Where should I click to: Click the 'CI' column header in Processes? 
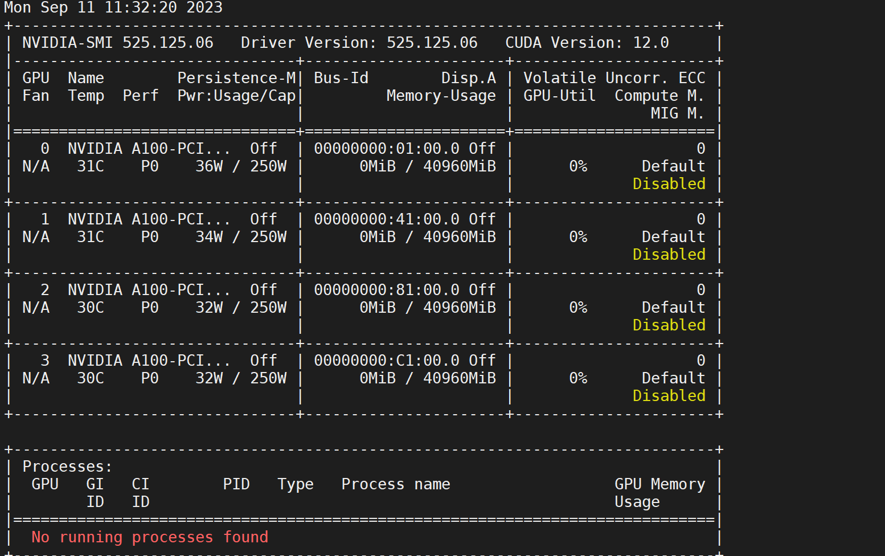141,484
